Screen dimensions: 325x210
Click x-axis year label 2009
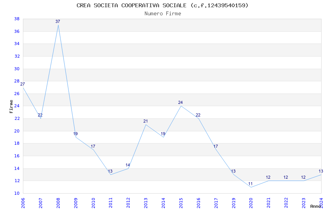point(75,203)
